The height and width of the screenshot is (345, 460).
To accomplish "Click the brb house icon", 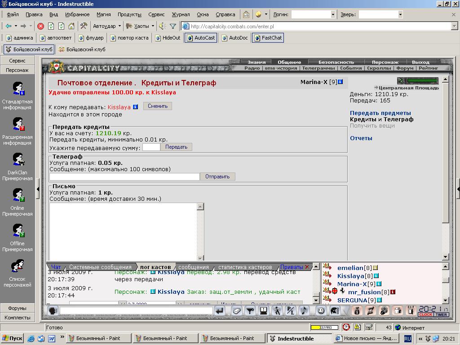I will [246, 14].
